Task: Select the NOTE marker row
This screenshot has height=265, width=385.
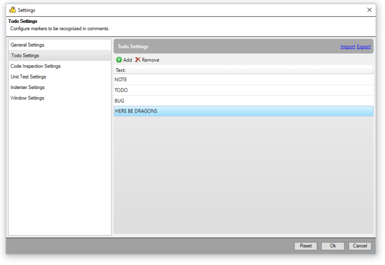Action: coord(244,80)
